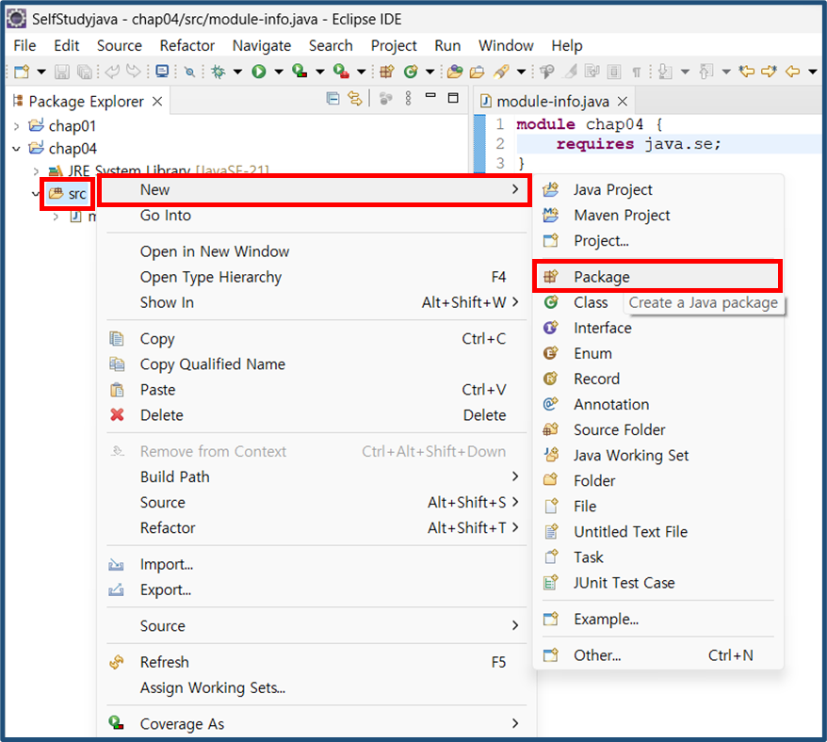Maximize the Package Explorer view

453,98
